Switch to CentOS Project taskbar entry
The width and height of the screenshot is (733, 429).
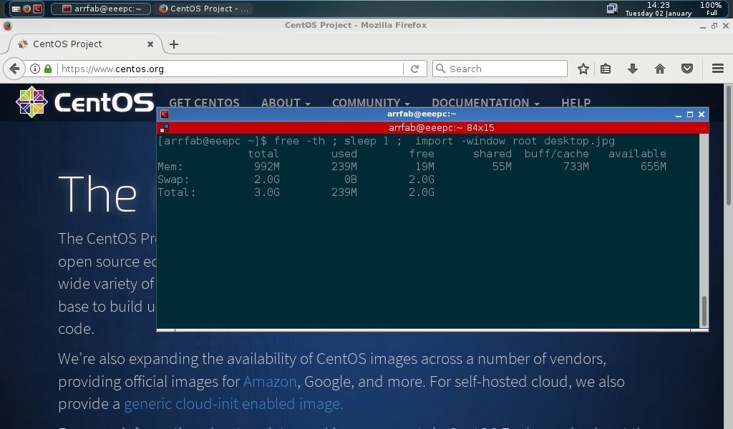click(x=203, y=9)
